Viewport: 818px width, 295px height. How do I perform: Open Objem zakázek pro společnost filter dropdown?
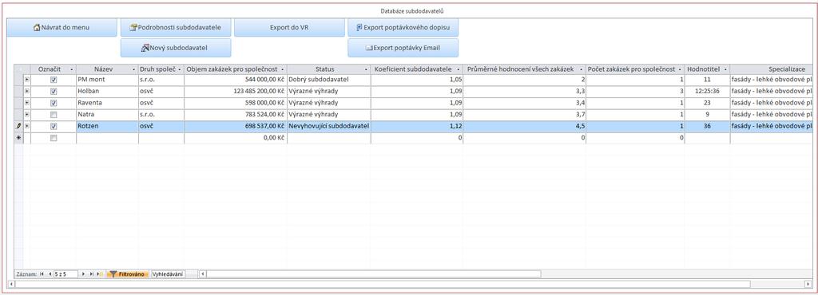tap(283, 69)
